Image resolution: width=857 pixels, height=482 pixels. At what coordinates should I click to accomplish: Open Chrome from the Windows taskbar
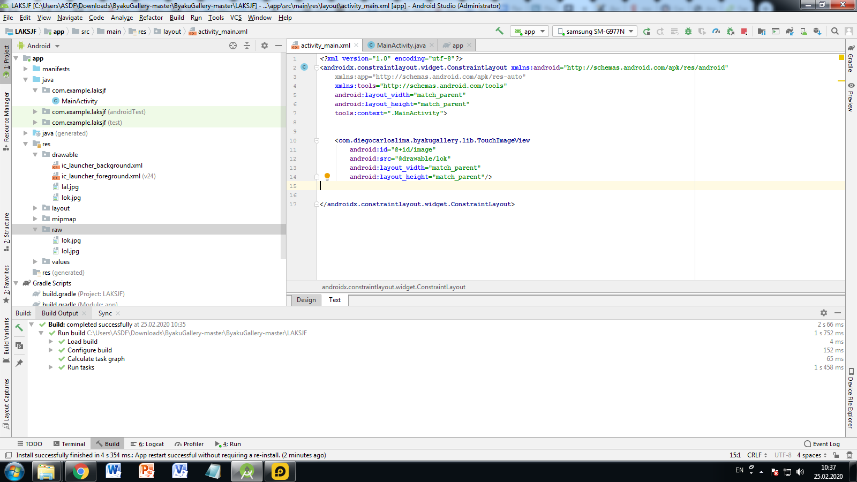pyautogui.click(x=81, y=471)
